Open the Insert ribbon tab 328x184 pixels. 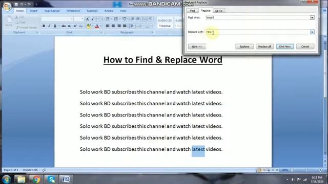click(x=34, y=11)
